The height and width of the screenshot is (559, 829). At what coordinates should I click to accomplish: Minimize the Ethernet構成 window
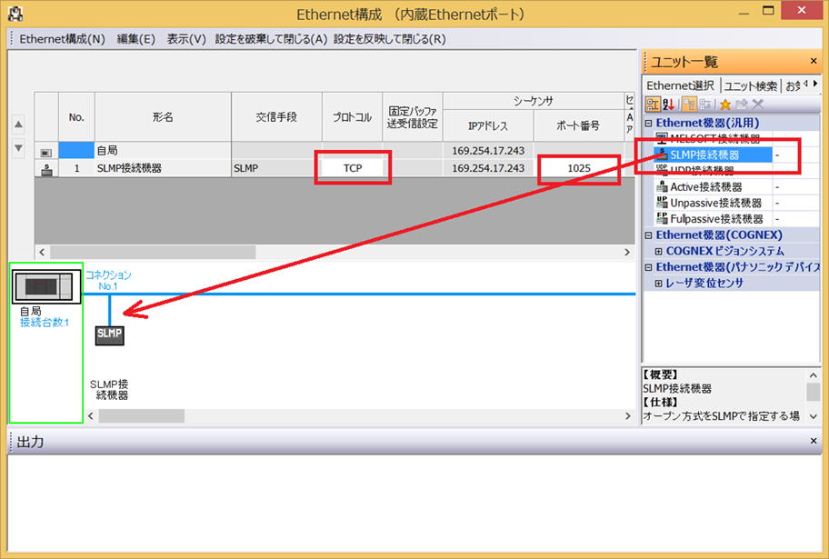pos(744,13)
